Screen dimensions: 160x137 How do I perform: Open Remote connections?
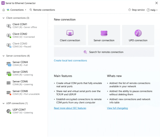click(x=42, y=10)
